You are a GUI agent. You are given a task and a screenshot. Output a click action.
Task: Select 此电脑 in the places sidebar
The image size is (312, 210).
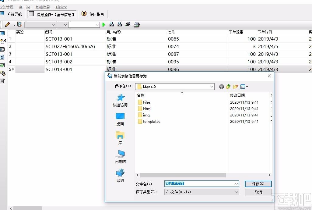pos(120,157)
